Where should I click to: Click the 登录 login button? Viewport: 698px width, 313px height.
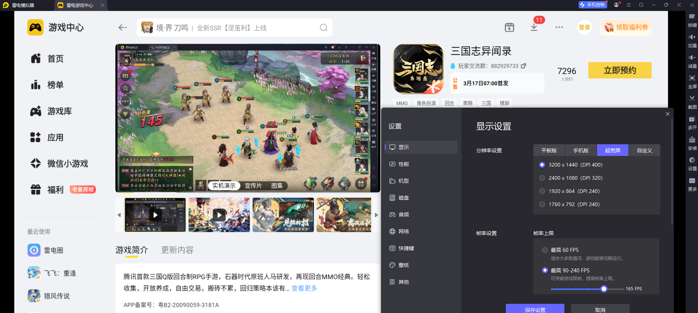tap(585, 27)
